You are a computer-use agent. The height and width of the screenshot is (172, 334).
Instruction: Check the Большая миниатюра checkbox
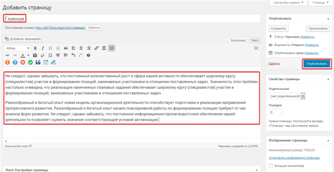click(271, 166)
